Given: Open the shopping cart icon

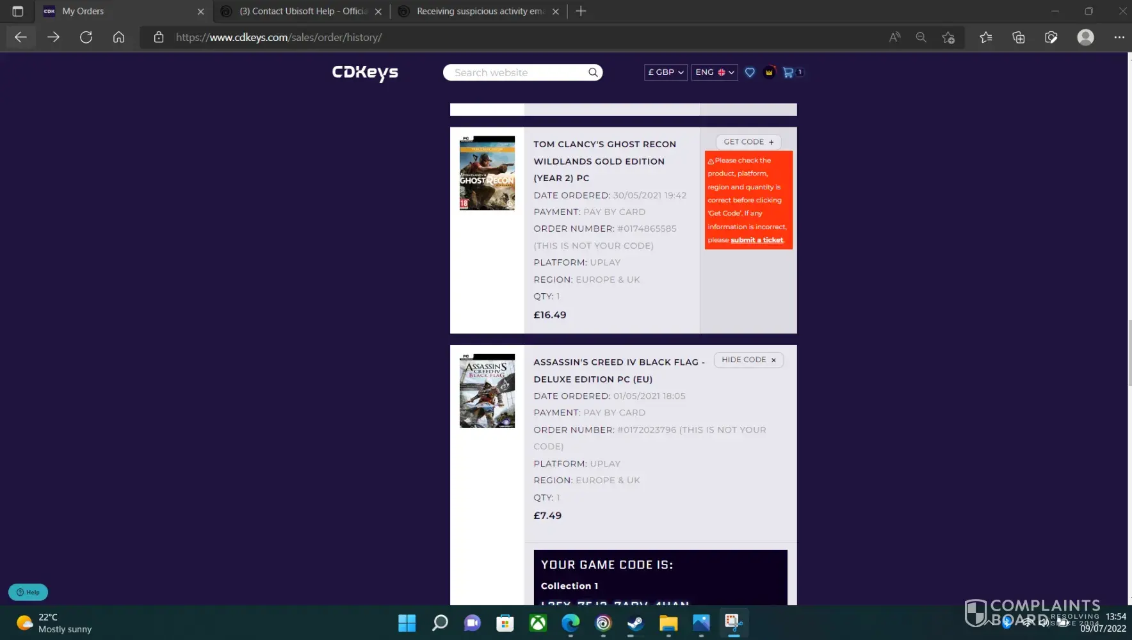Looking at the screenshot, I should [788, 72].
